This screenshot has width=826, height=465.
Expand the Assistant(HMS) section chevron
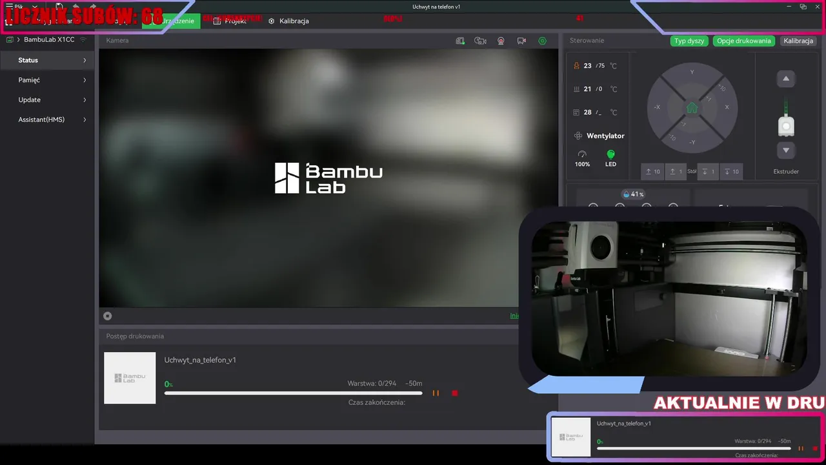point(85,119)
